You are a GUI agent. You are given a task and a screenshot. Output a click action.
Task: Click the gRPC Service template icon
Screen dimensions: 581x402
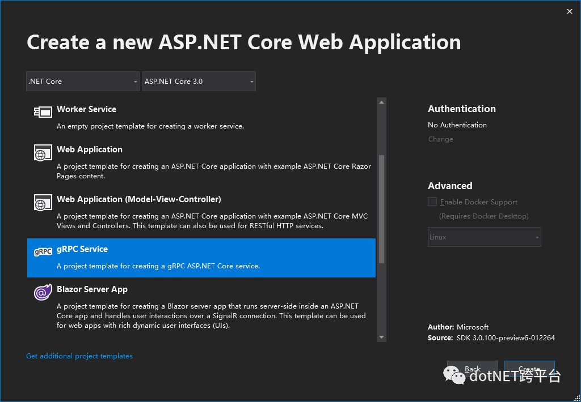[x=43, y=251]
